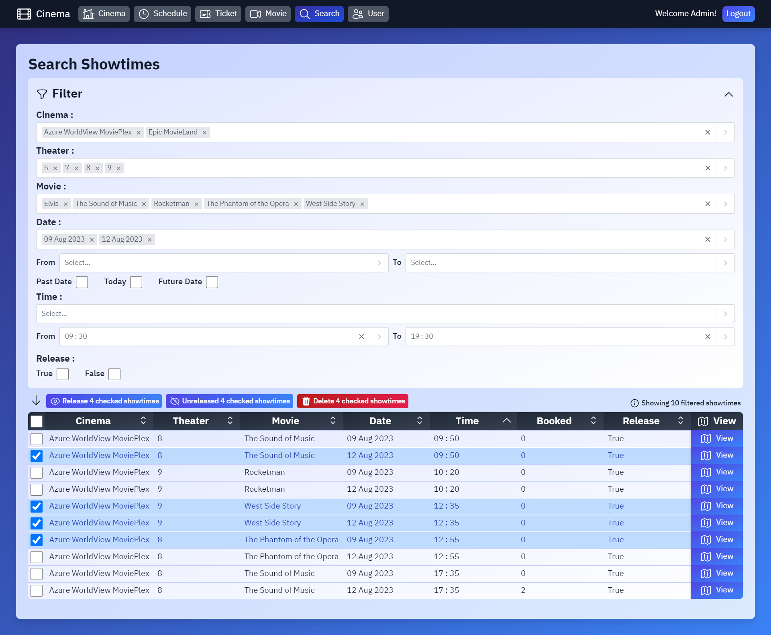Clear all selected cinemas
771x635 pixels.
tap(708, 132)
